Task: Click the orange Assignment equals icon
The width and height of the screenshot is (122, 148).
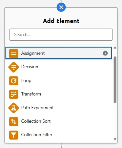Action: [x=13, y=53]
